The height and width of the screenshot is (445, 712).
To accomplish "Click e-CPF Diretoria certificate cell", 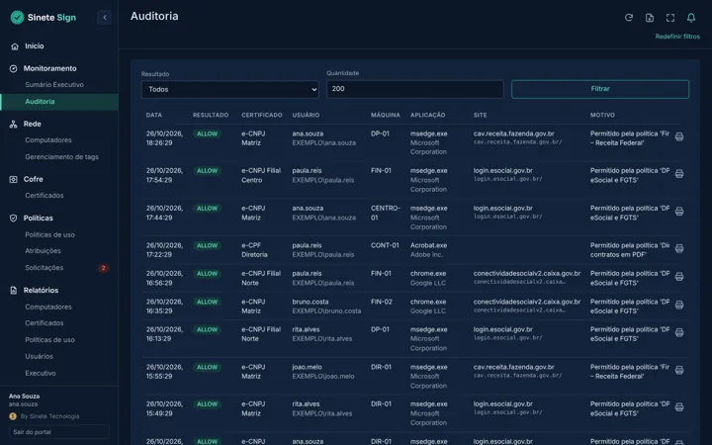I will [254, 250].
